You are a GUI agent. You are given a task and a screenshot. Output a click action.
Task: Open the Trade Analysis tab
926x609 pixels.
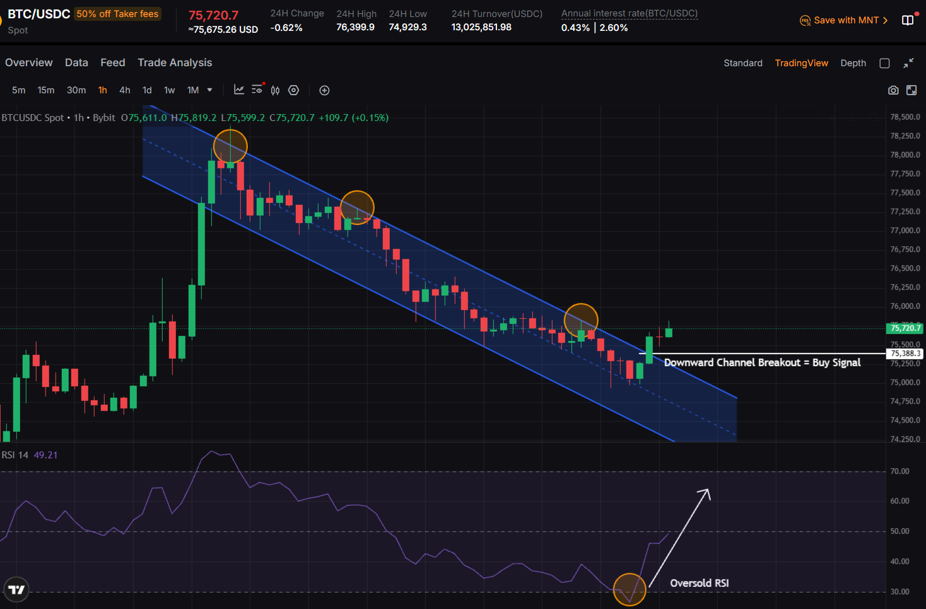(x=175, y=62)
